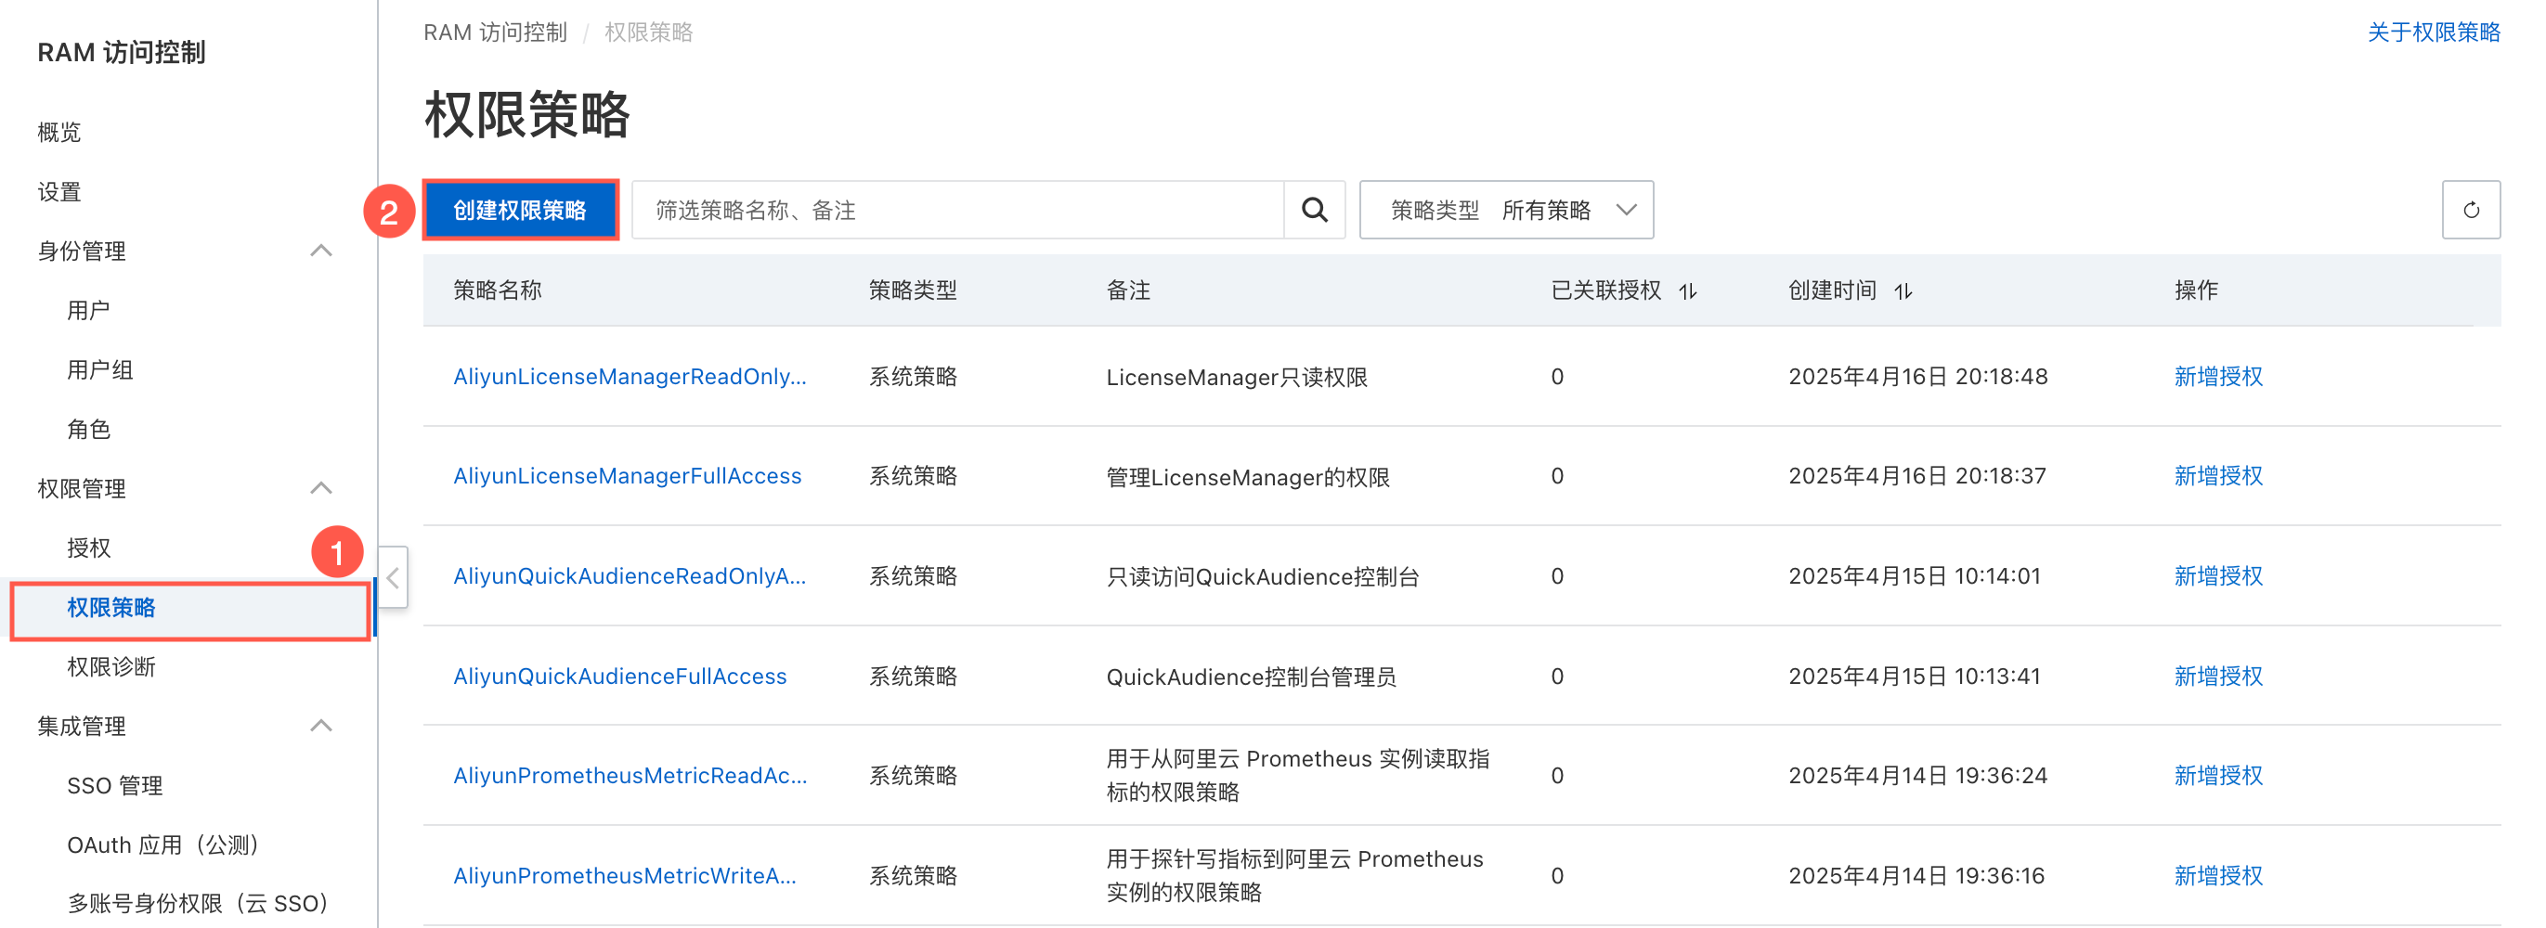Click 新增授权 for AliyunQuickAudienceFullAccess

tap(2218, 676)
